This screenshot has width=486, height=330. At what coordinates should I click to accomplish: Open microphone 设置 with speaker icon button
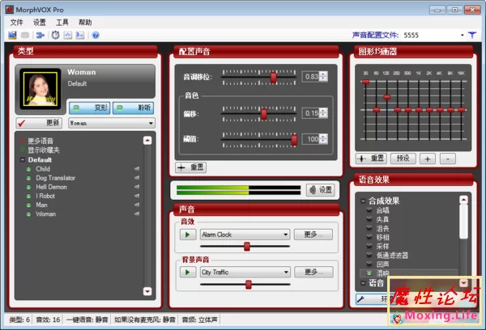[x=321, y=190]
